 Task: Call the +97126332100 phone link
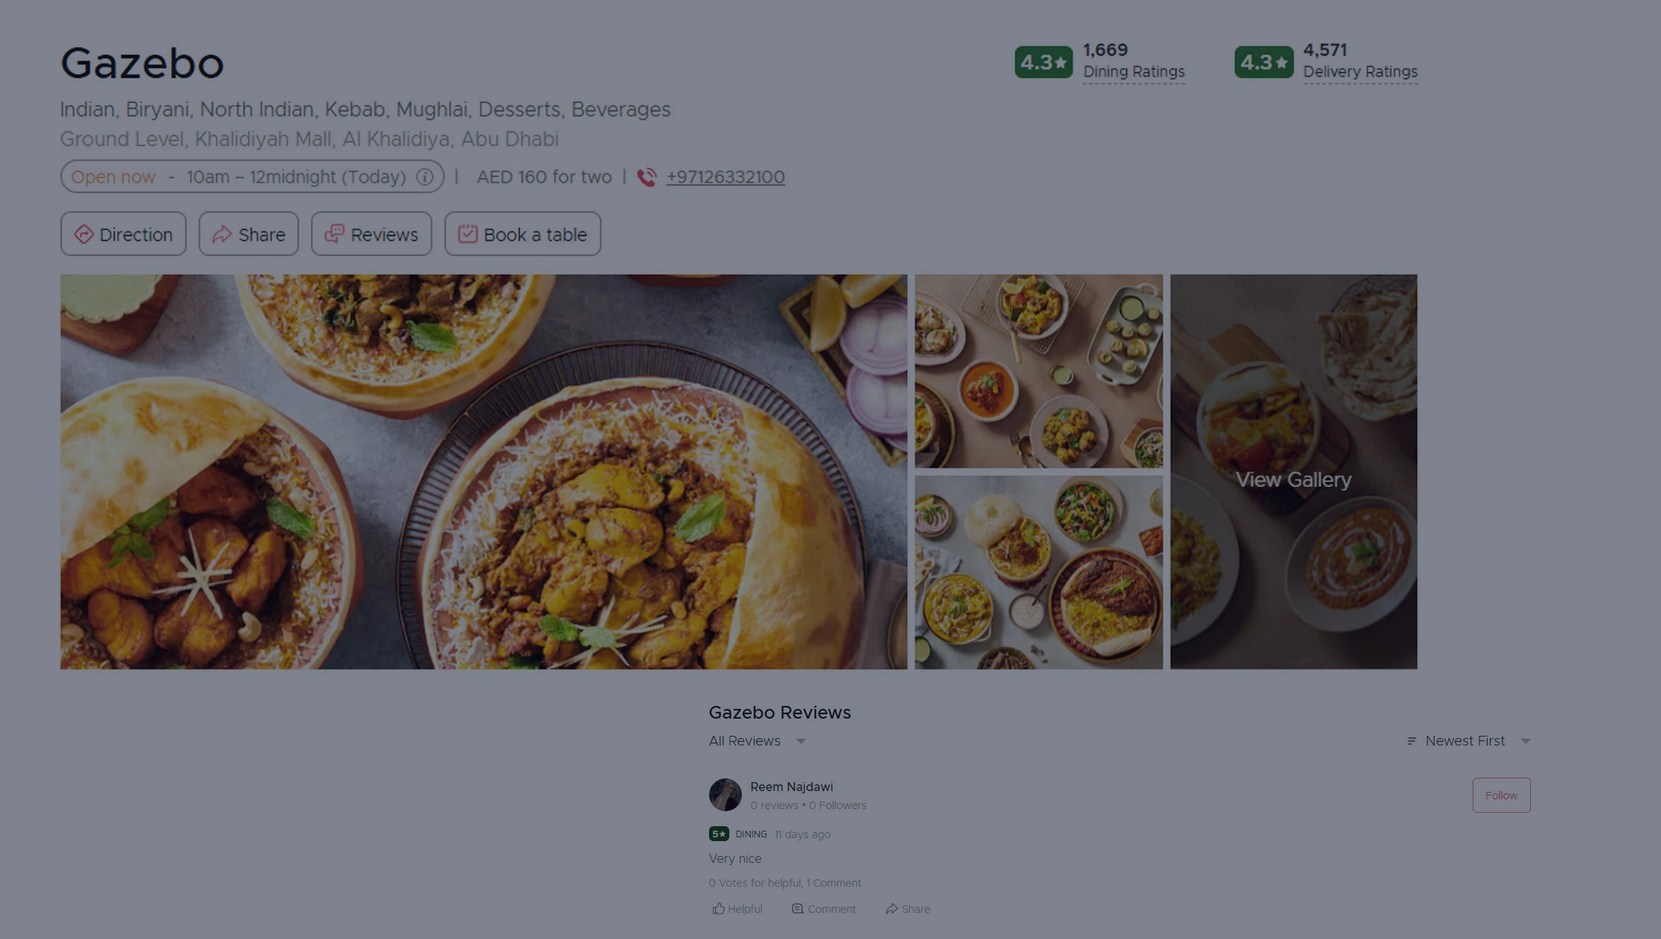[725, 177]
